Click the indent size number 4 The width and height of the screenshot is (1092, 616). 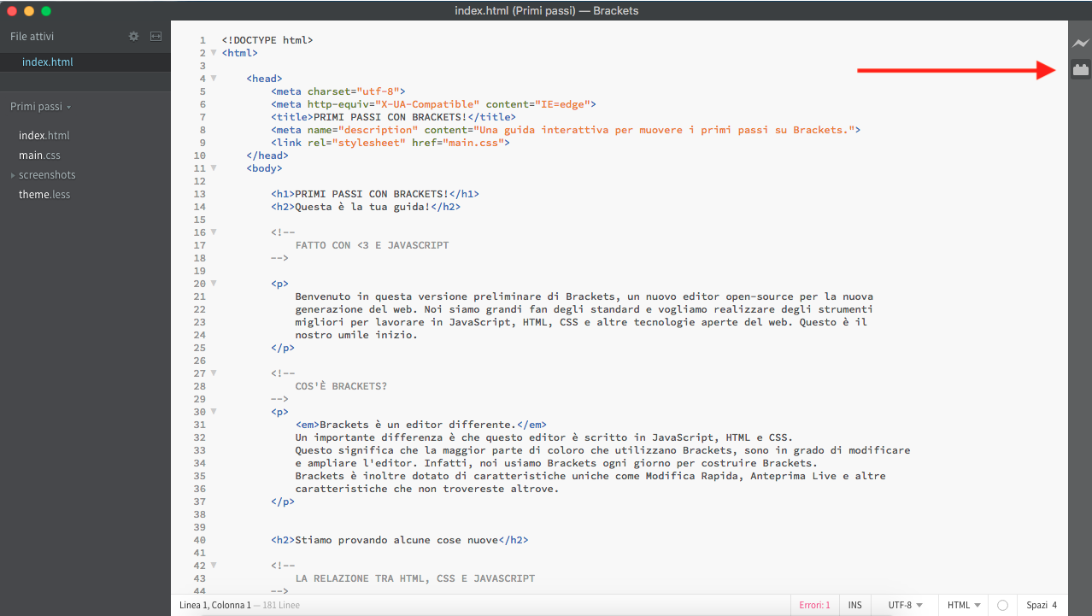coord(1054,605)
